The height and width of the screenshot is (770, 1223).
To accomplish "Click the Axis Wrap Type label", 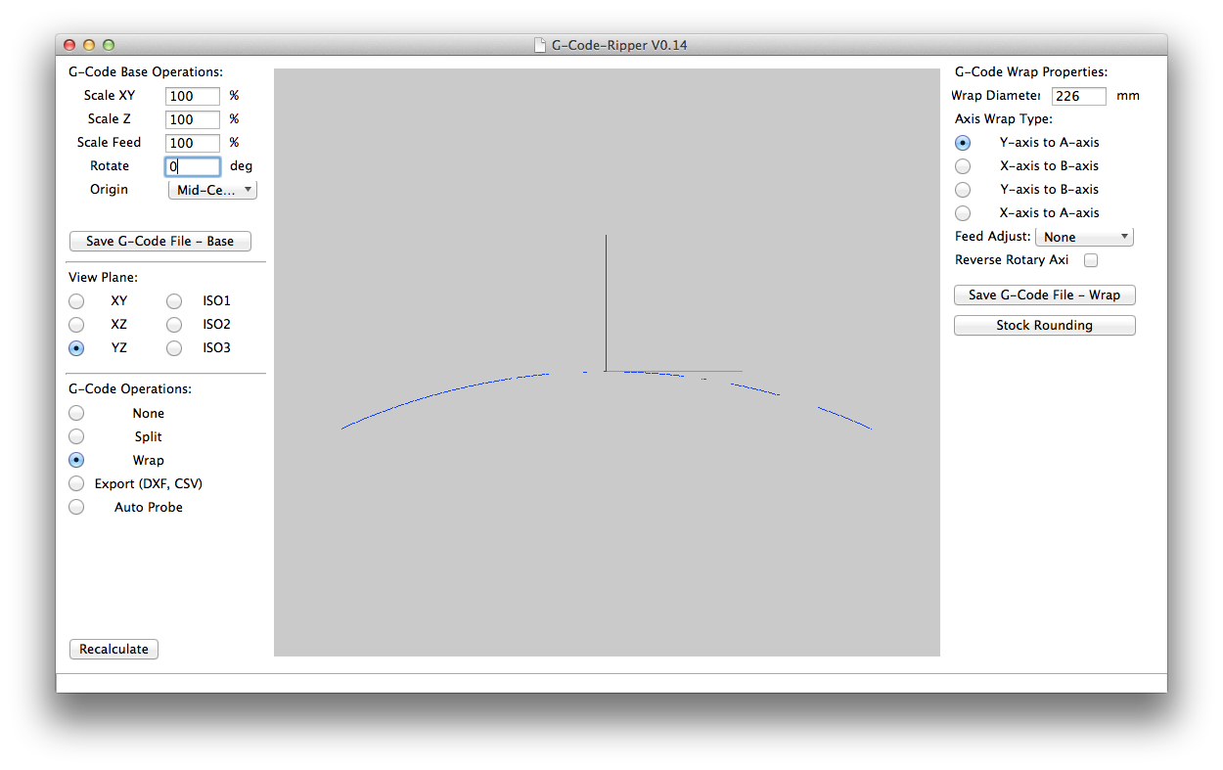I will [x=1004, y=119].
